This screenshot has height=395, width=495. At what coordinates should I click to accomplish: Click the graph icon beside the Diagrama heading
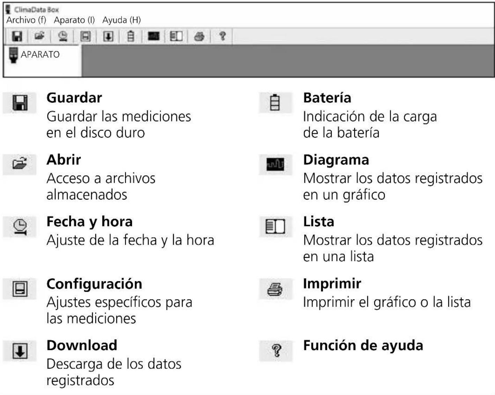click(275, 164)
